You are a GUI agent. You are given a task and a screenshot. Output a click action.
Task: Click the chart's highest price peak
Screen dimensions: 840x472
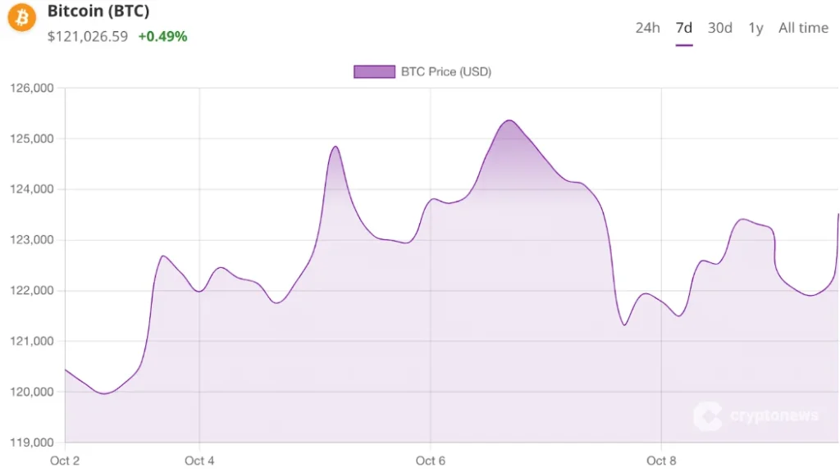(x=509, y=120)
